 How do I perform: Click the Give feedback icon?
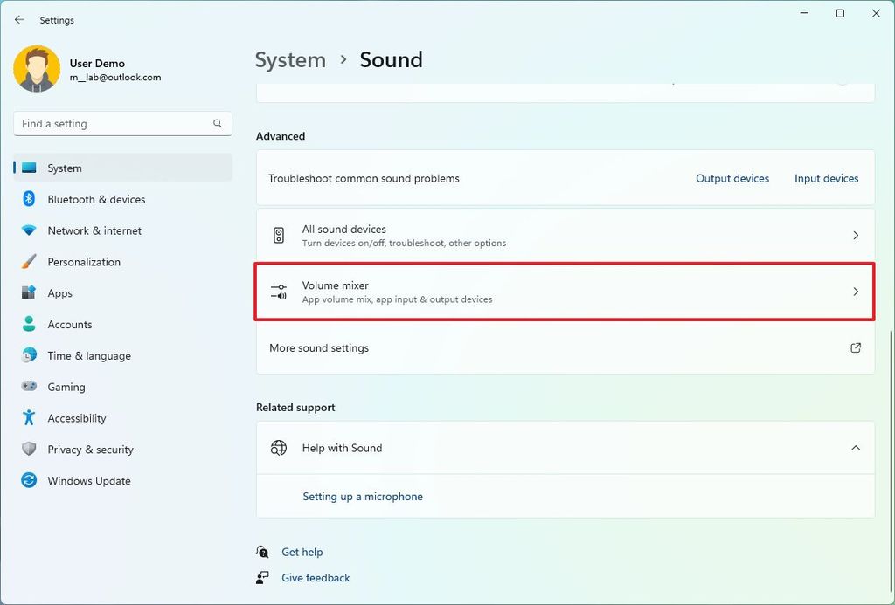[x=263, y=578]
